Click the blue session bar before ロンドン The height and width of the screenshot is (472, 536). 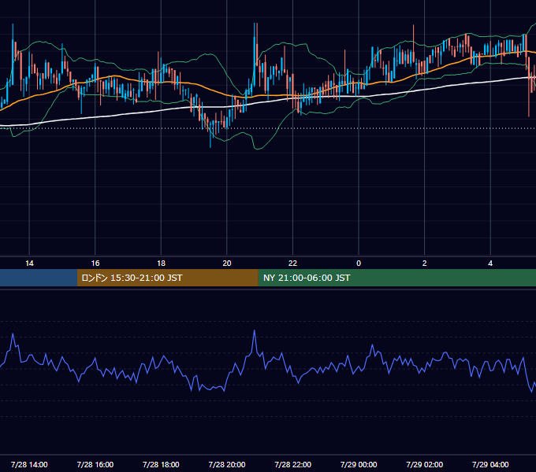click(39, 278)
